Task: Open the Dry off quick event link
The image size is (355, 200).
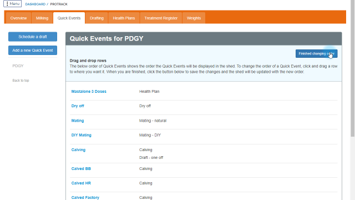Action: [78, 106]
